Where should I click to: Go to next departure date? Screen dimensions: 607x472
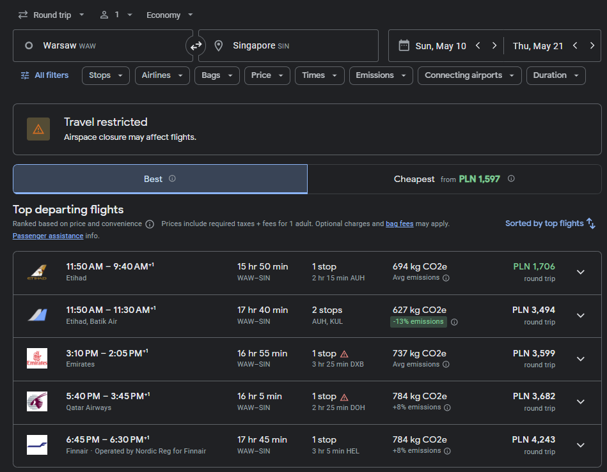494,45
